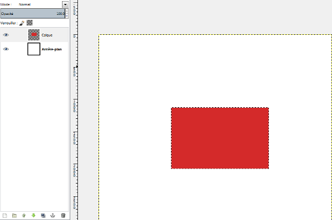Delete the layer with the trash icon

[x=63, y=216]
